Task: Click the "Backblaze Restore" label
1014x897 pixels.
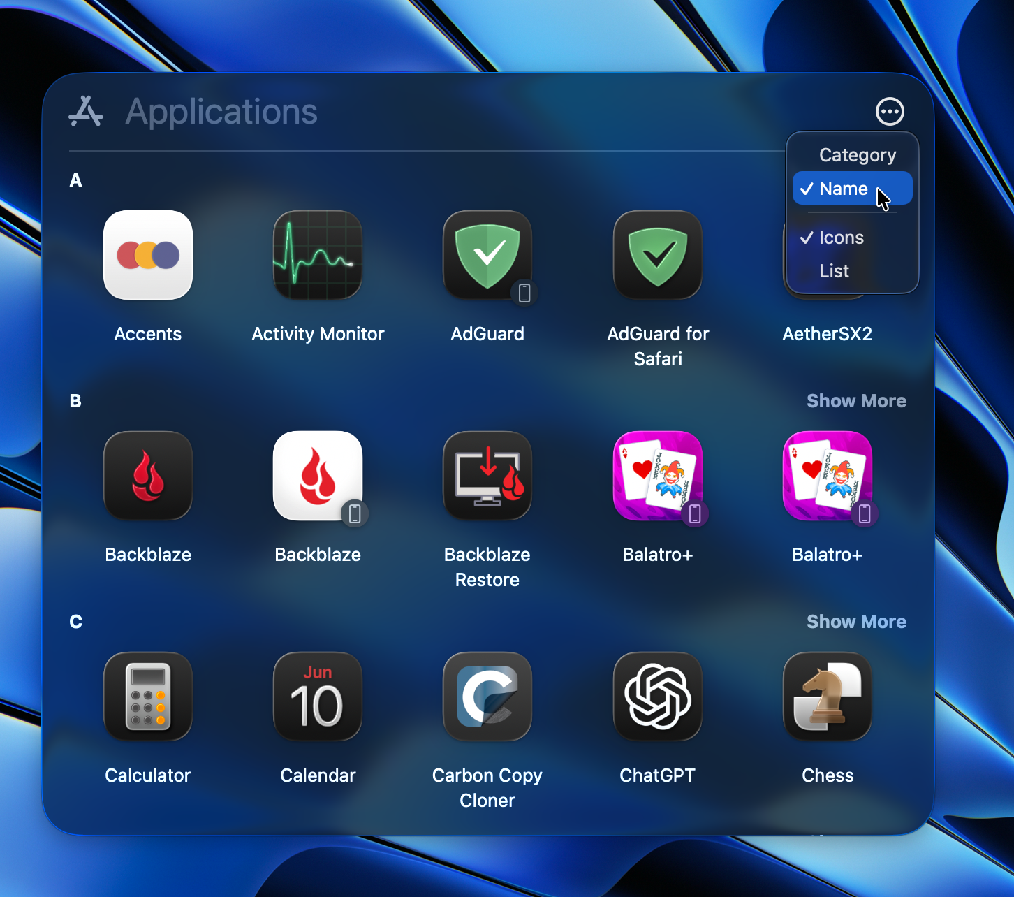Action: click(x=487, y=567)
